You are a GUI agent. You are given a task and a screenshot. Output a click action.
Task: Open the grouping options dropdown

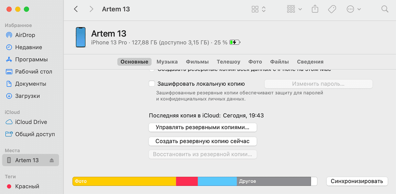(294, 9)
